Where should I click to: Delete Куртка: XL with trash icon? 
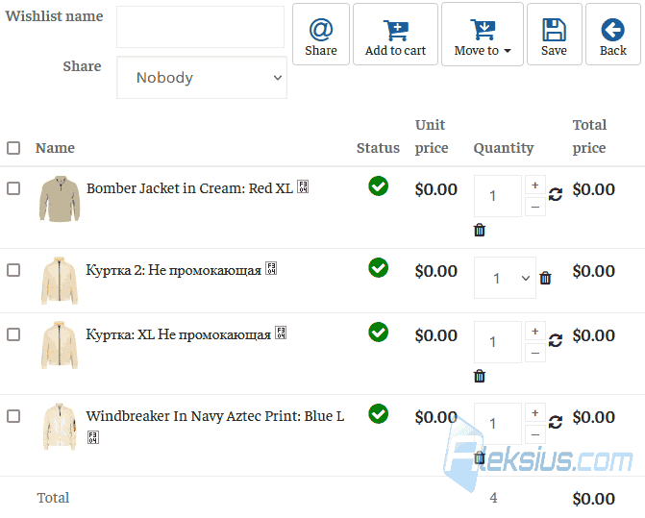[x=480, y=376]
